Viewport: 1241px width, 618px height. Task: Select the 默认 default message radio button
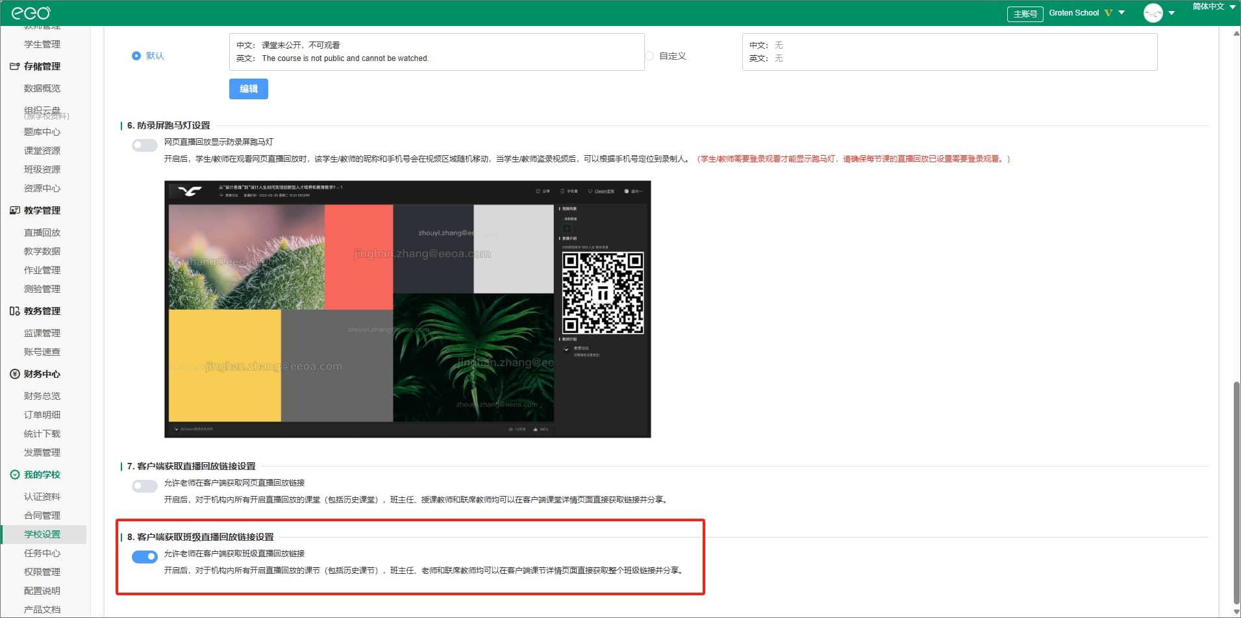point(136,56)
